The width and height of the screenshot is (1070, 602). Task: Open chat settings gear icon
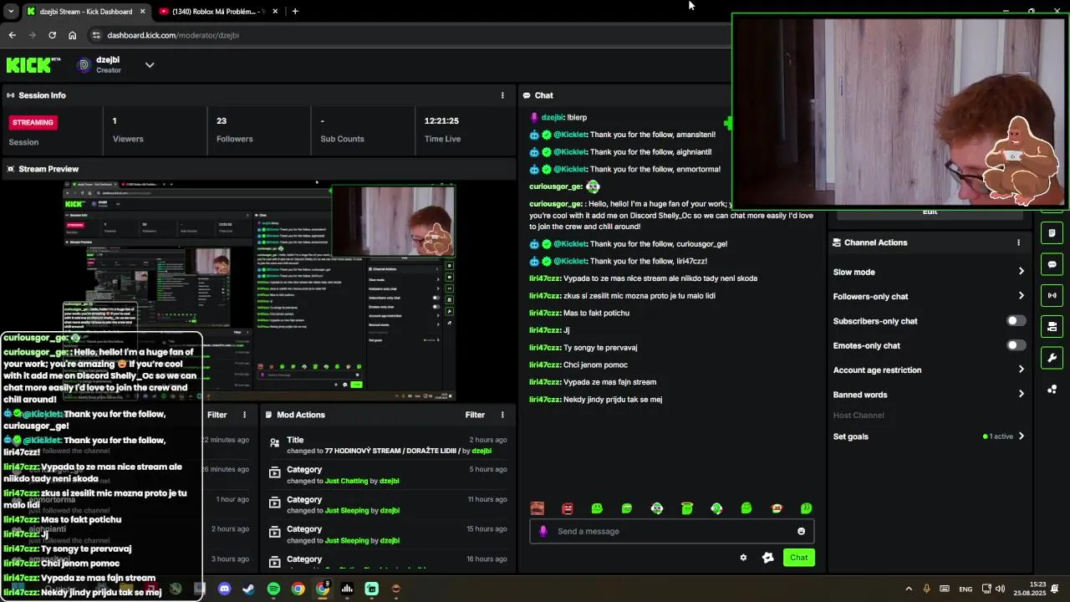[743, 558]
